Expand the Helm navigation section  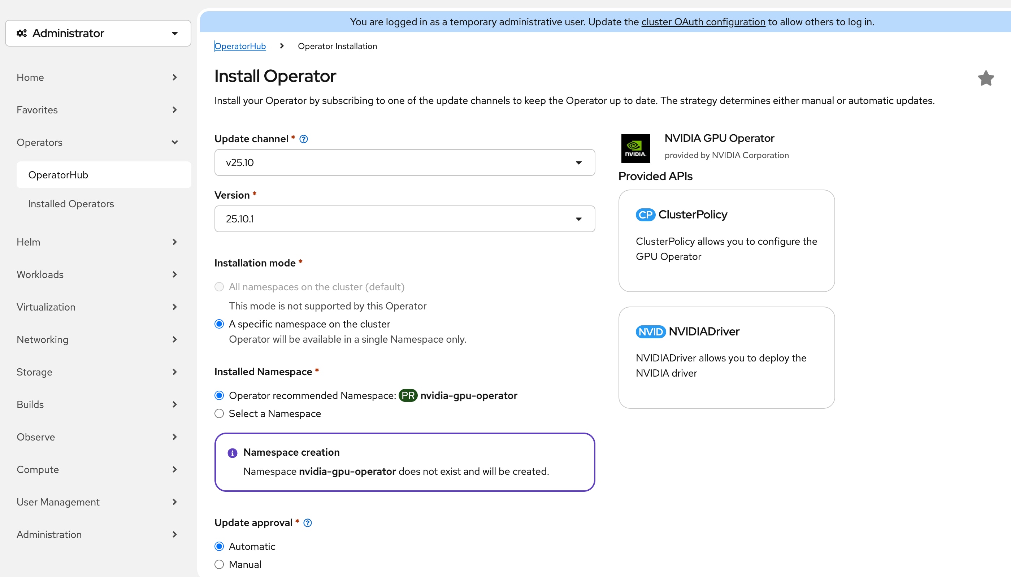click(98, 242)
